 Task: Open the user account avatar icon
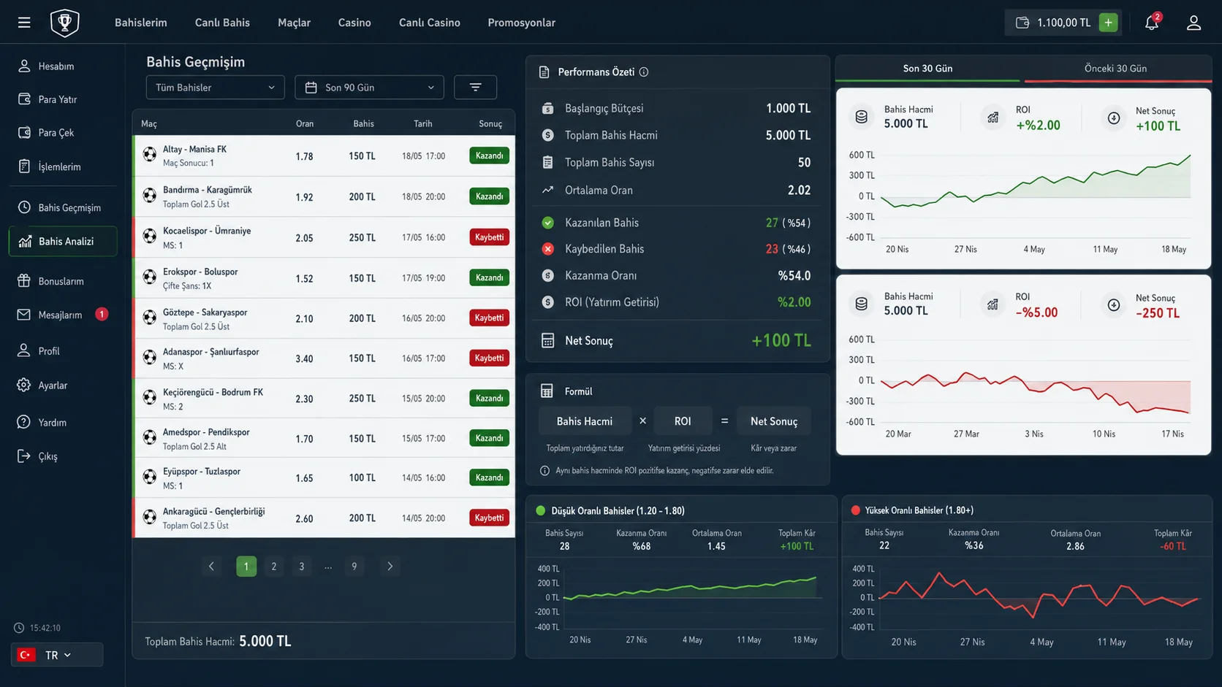point(1193,23)
